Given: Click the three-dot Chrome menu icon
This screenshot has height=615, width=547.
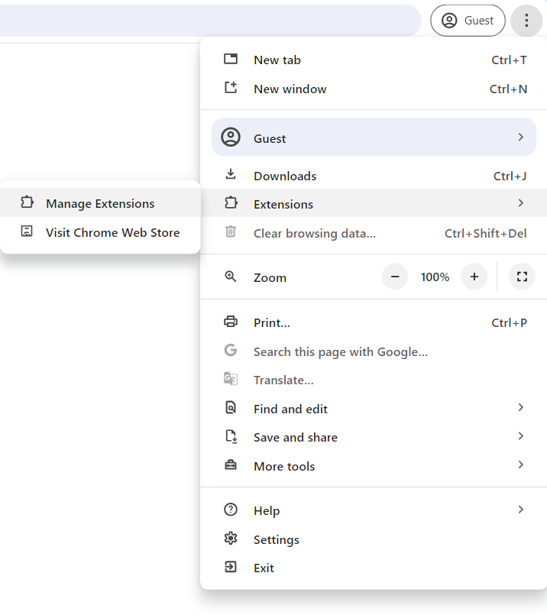Looking at the screenshot, I should coord(526,21).
